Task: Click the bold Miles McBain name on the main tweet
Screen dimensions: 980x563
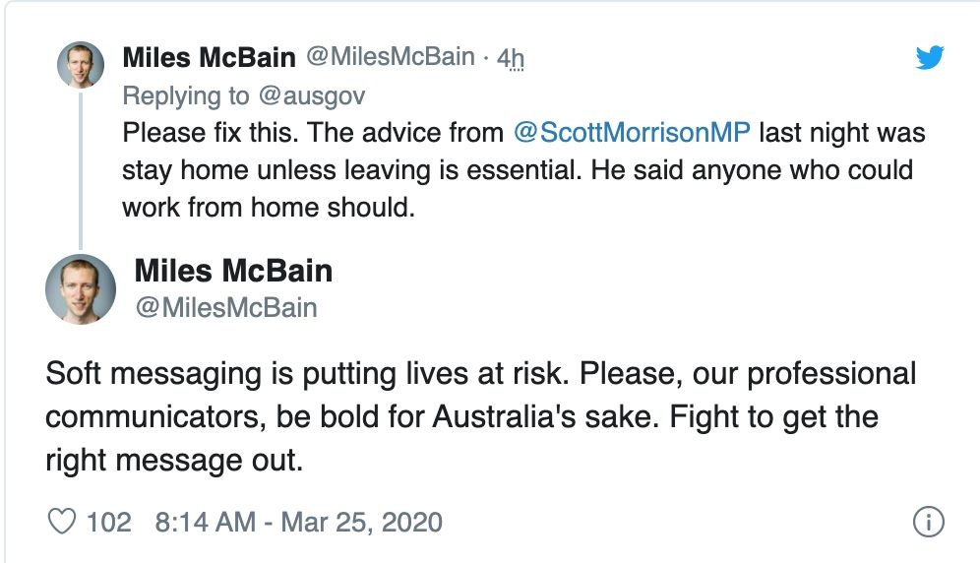Action: [x=233, y=270]
